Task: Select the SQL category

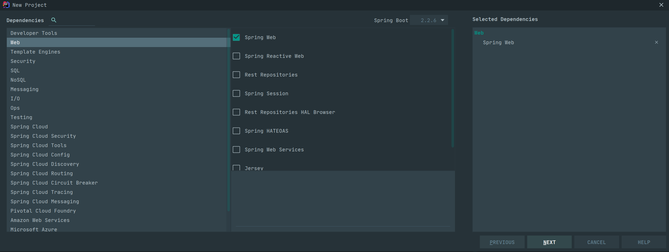Action: (117, 71)
